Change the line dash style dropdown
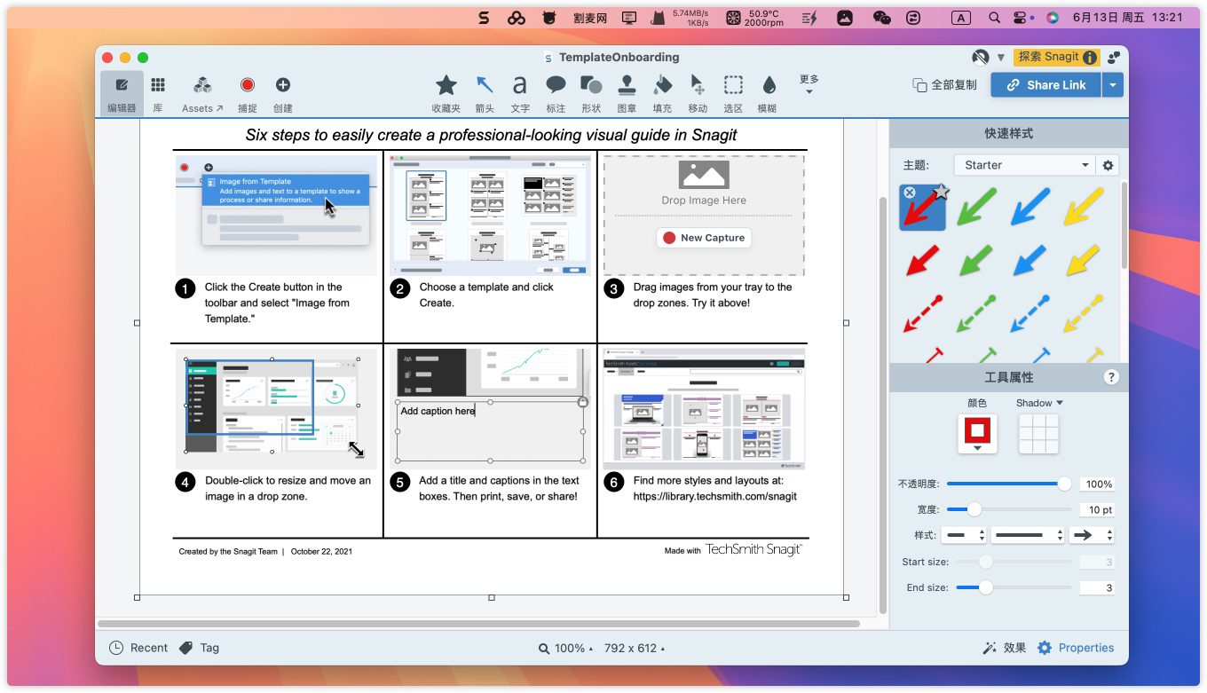The height and width of the screenshot is (693, 1207). (964, 535)
